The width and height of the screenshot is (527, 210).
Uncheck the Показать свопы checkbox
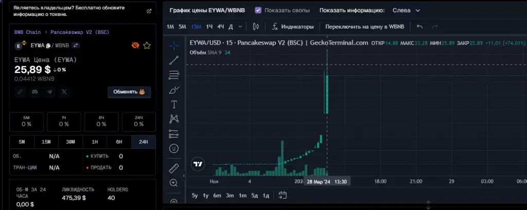point(258,10)
